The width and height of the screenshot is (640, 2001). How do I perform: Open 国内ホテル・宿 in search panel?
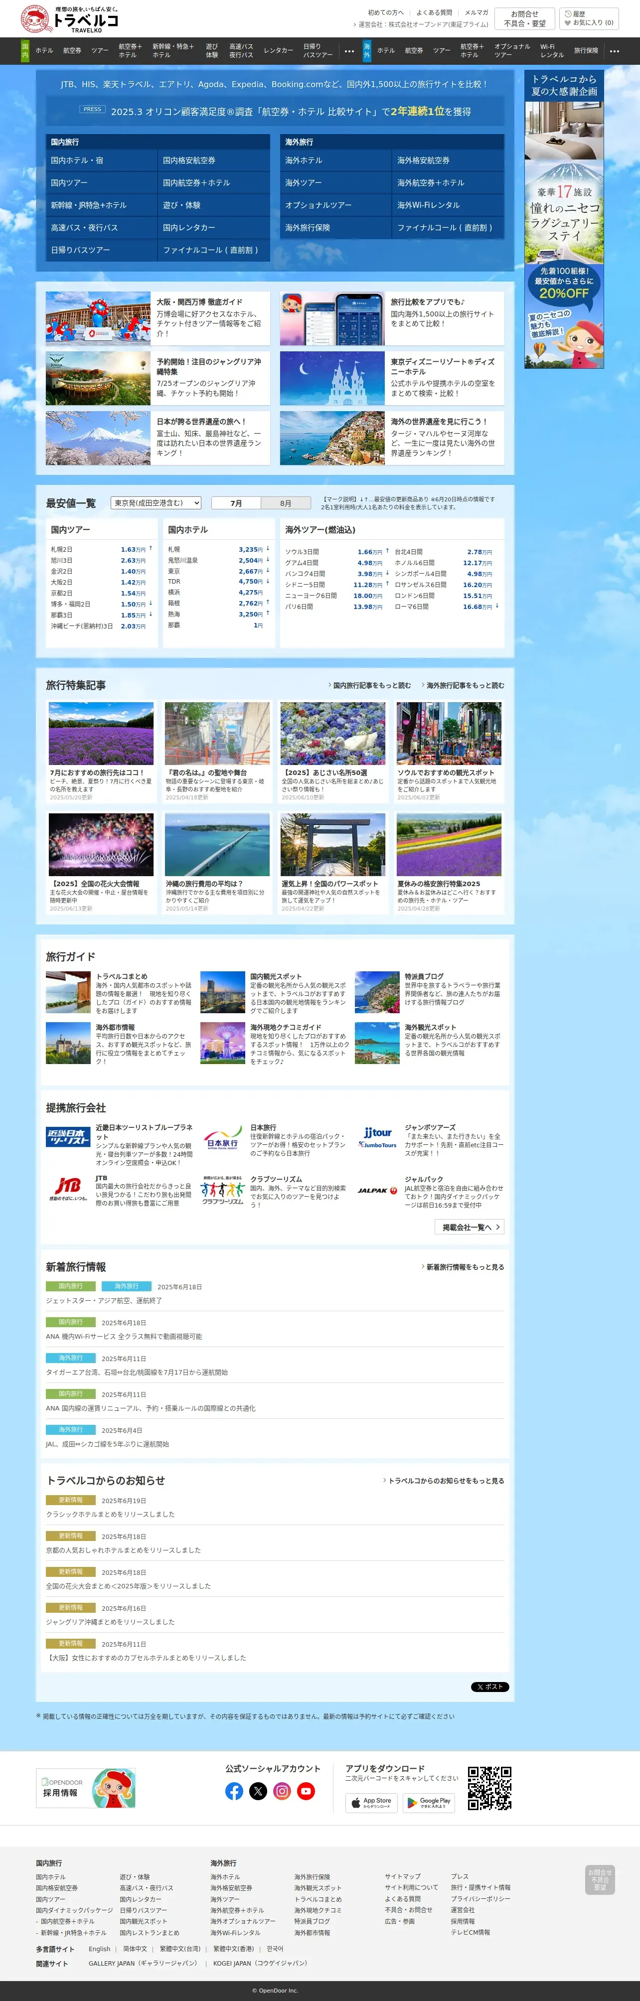[101, 160]
